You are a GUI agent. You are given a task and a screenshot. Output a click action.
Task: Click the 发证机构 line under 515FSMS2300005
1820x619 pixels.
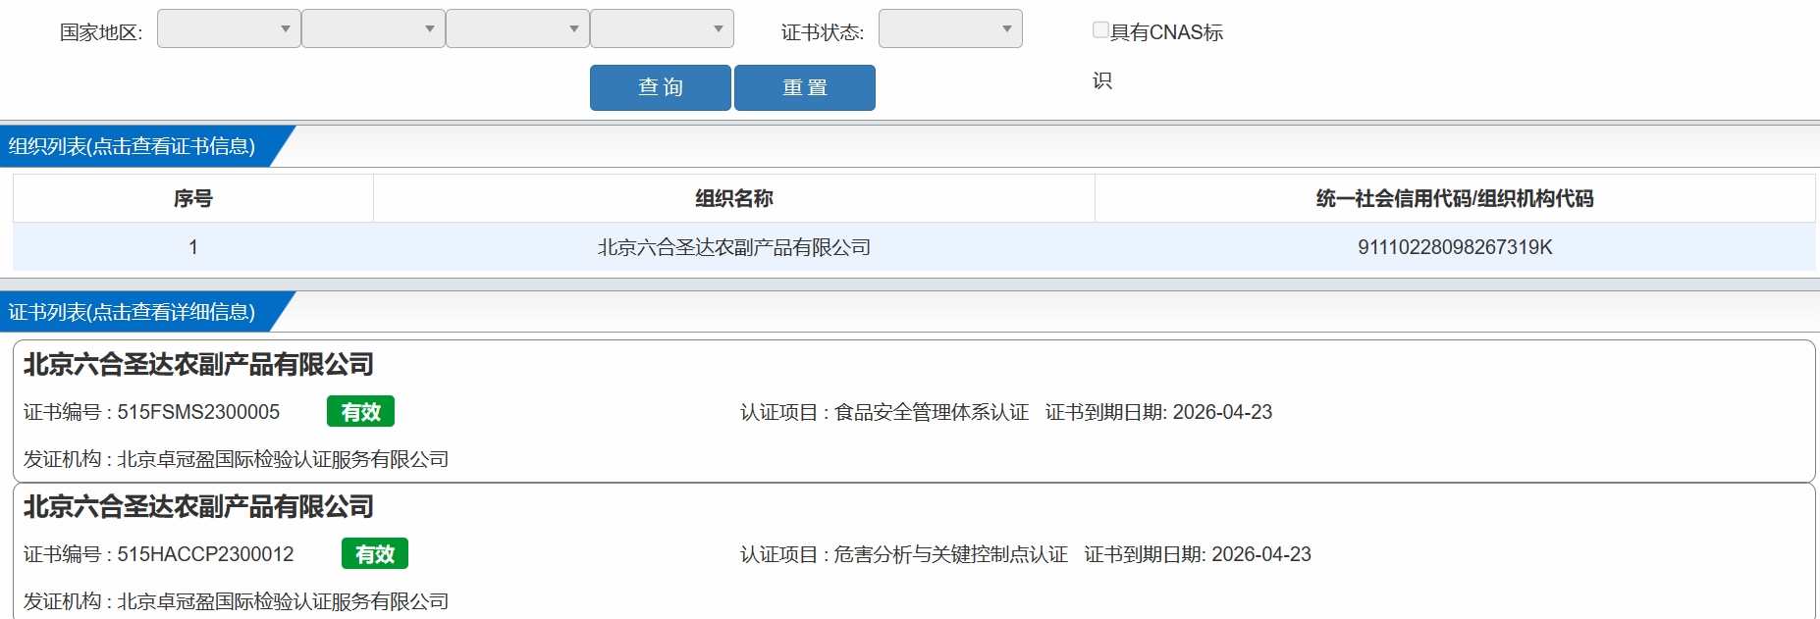pyautogui.click(x=236, y=459)
